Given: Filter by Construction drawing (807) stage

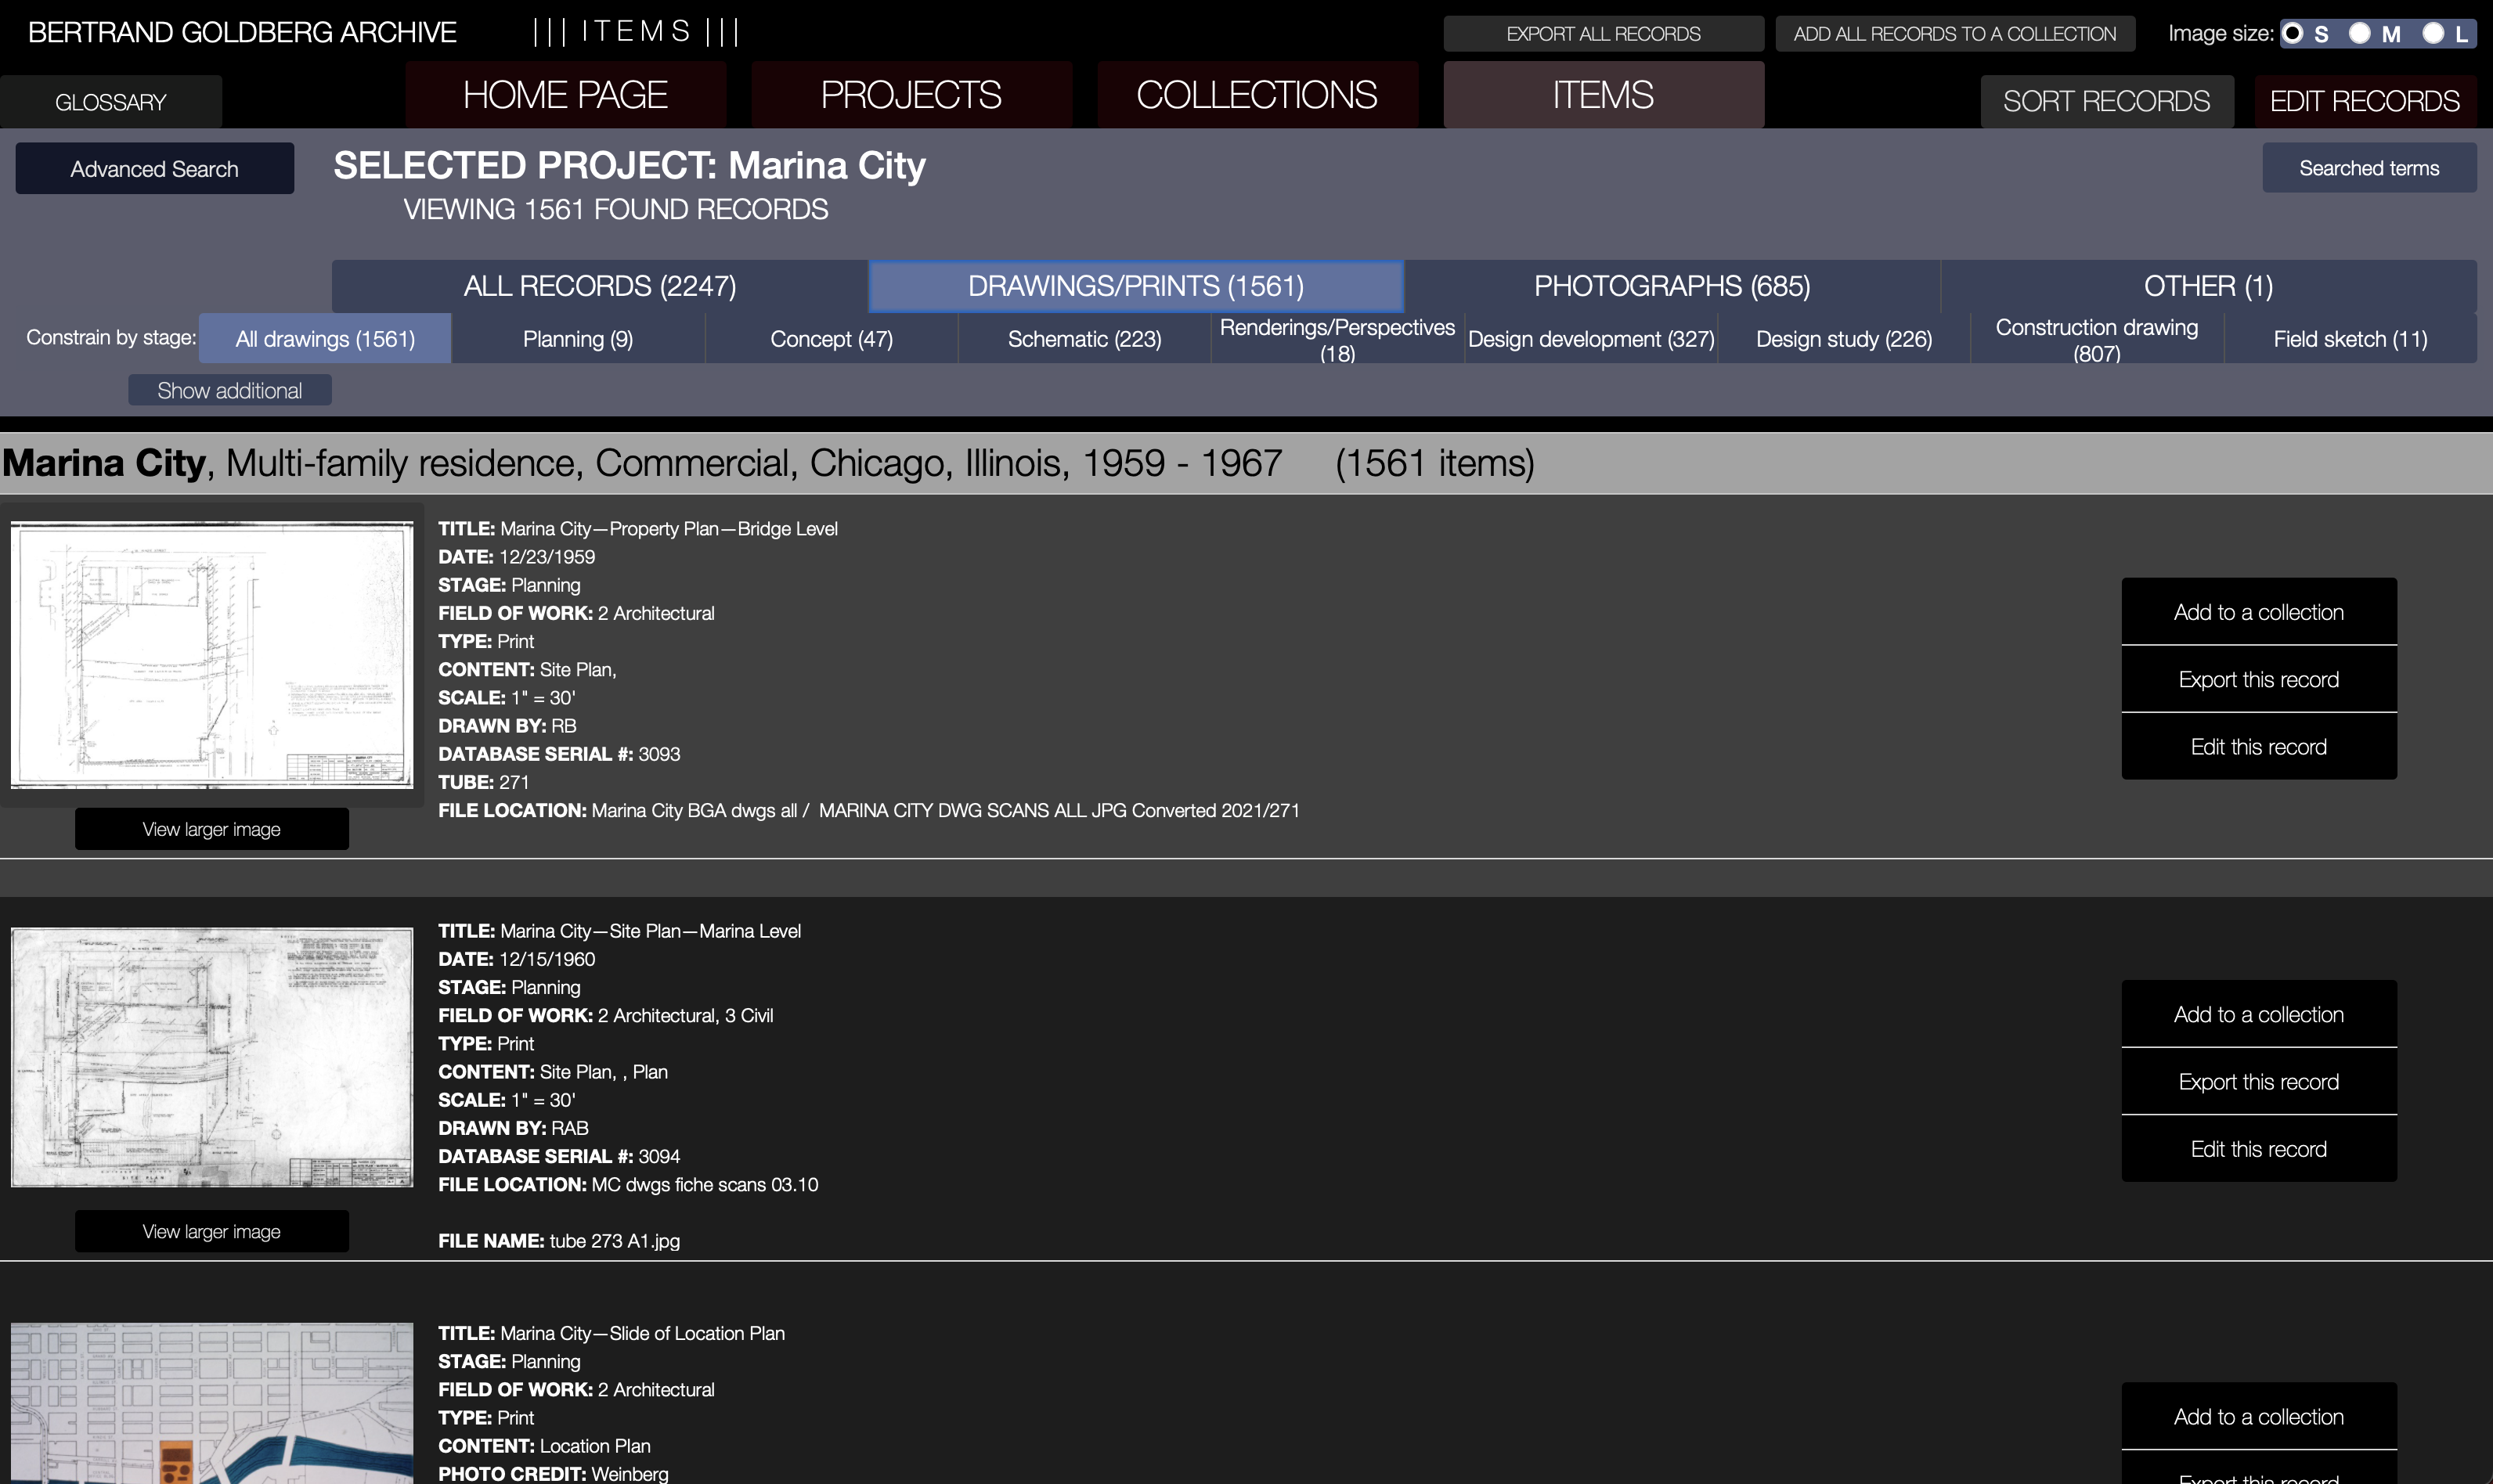Looking at the screenshot, I should click(2097, 339).
